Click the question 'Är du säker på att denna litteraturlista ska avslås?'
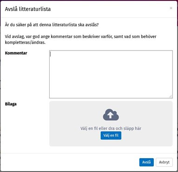This screenshot has height=172, width=178. click(x=52, y=25)
